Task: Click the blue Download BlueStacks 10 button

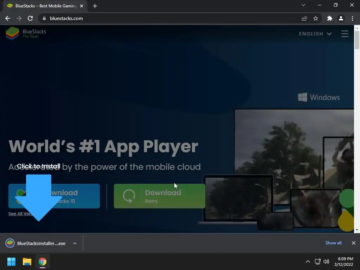Action: point(54,196)
